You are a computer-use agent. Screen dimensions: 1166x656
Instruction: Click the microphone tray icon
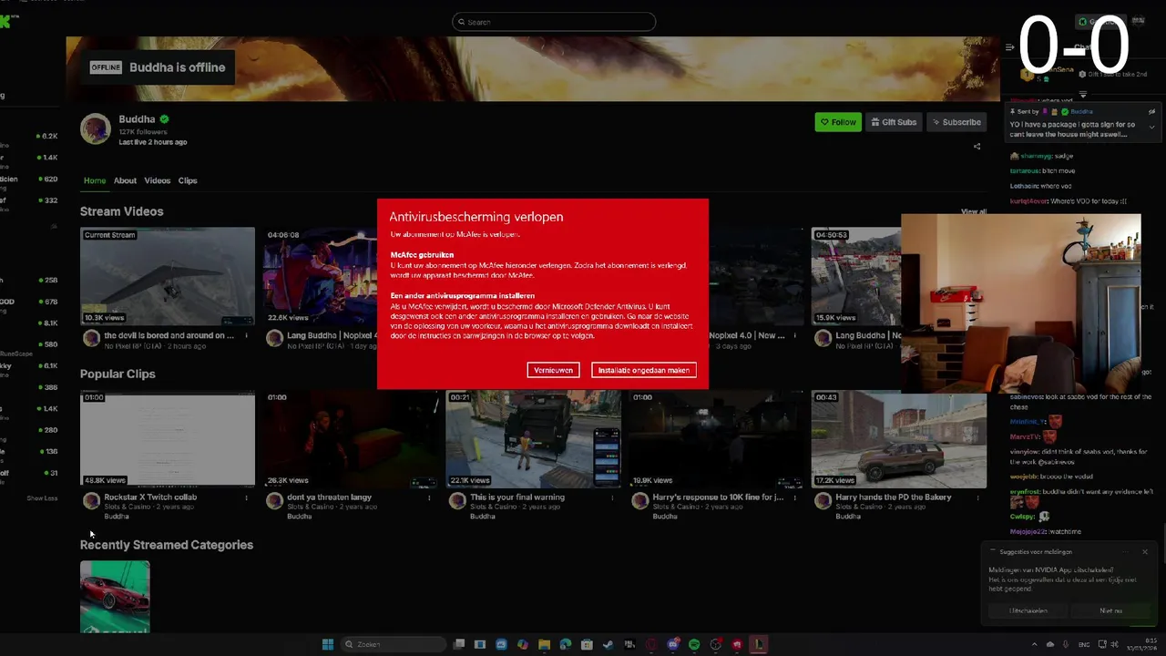pyautogui.click(x=1067, y=644)
